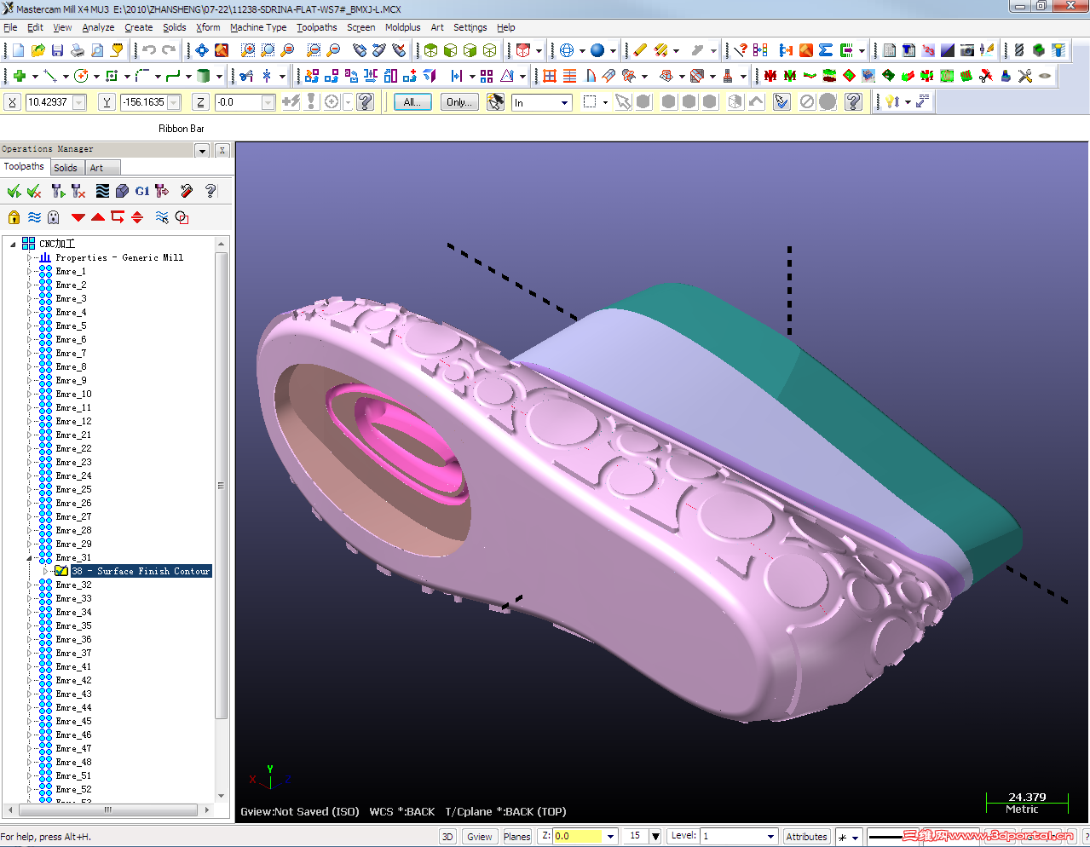Click the color 15 swatch dropdown
The width and height of the screenshot is (1090, 847).
tap(655, 837)
